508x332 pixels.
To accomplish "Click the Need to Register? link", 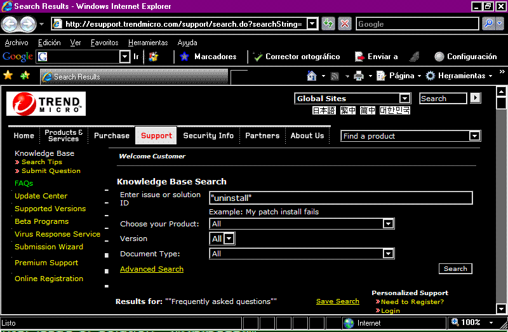I will point(412,302).
